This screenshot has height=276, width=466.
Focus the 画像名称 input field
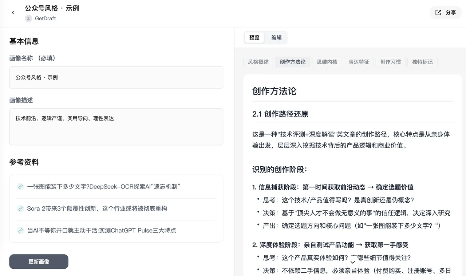pyautogui.click(x=116, y=77)
